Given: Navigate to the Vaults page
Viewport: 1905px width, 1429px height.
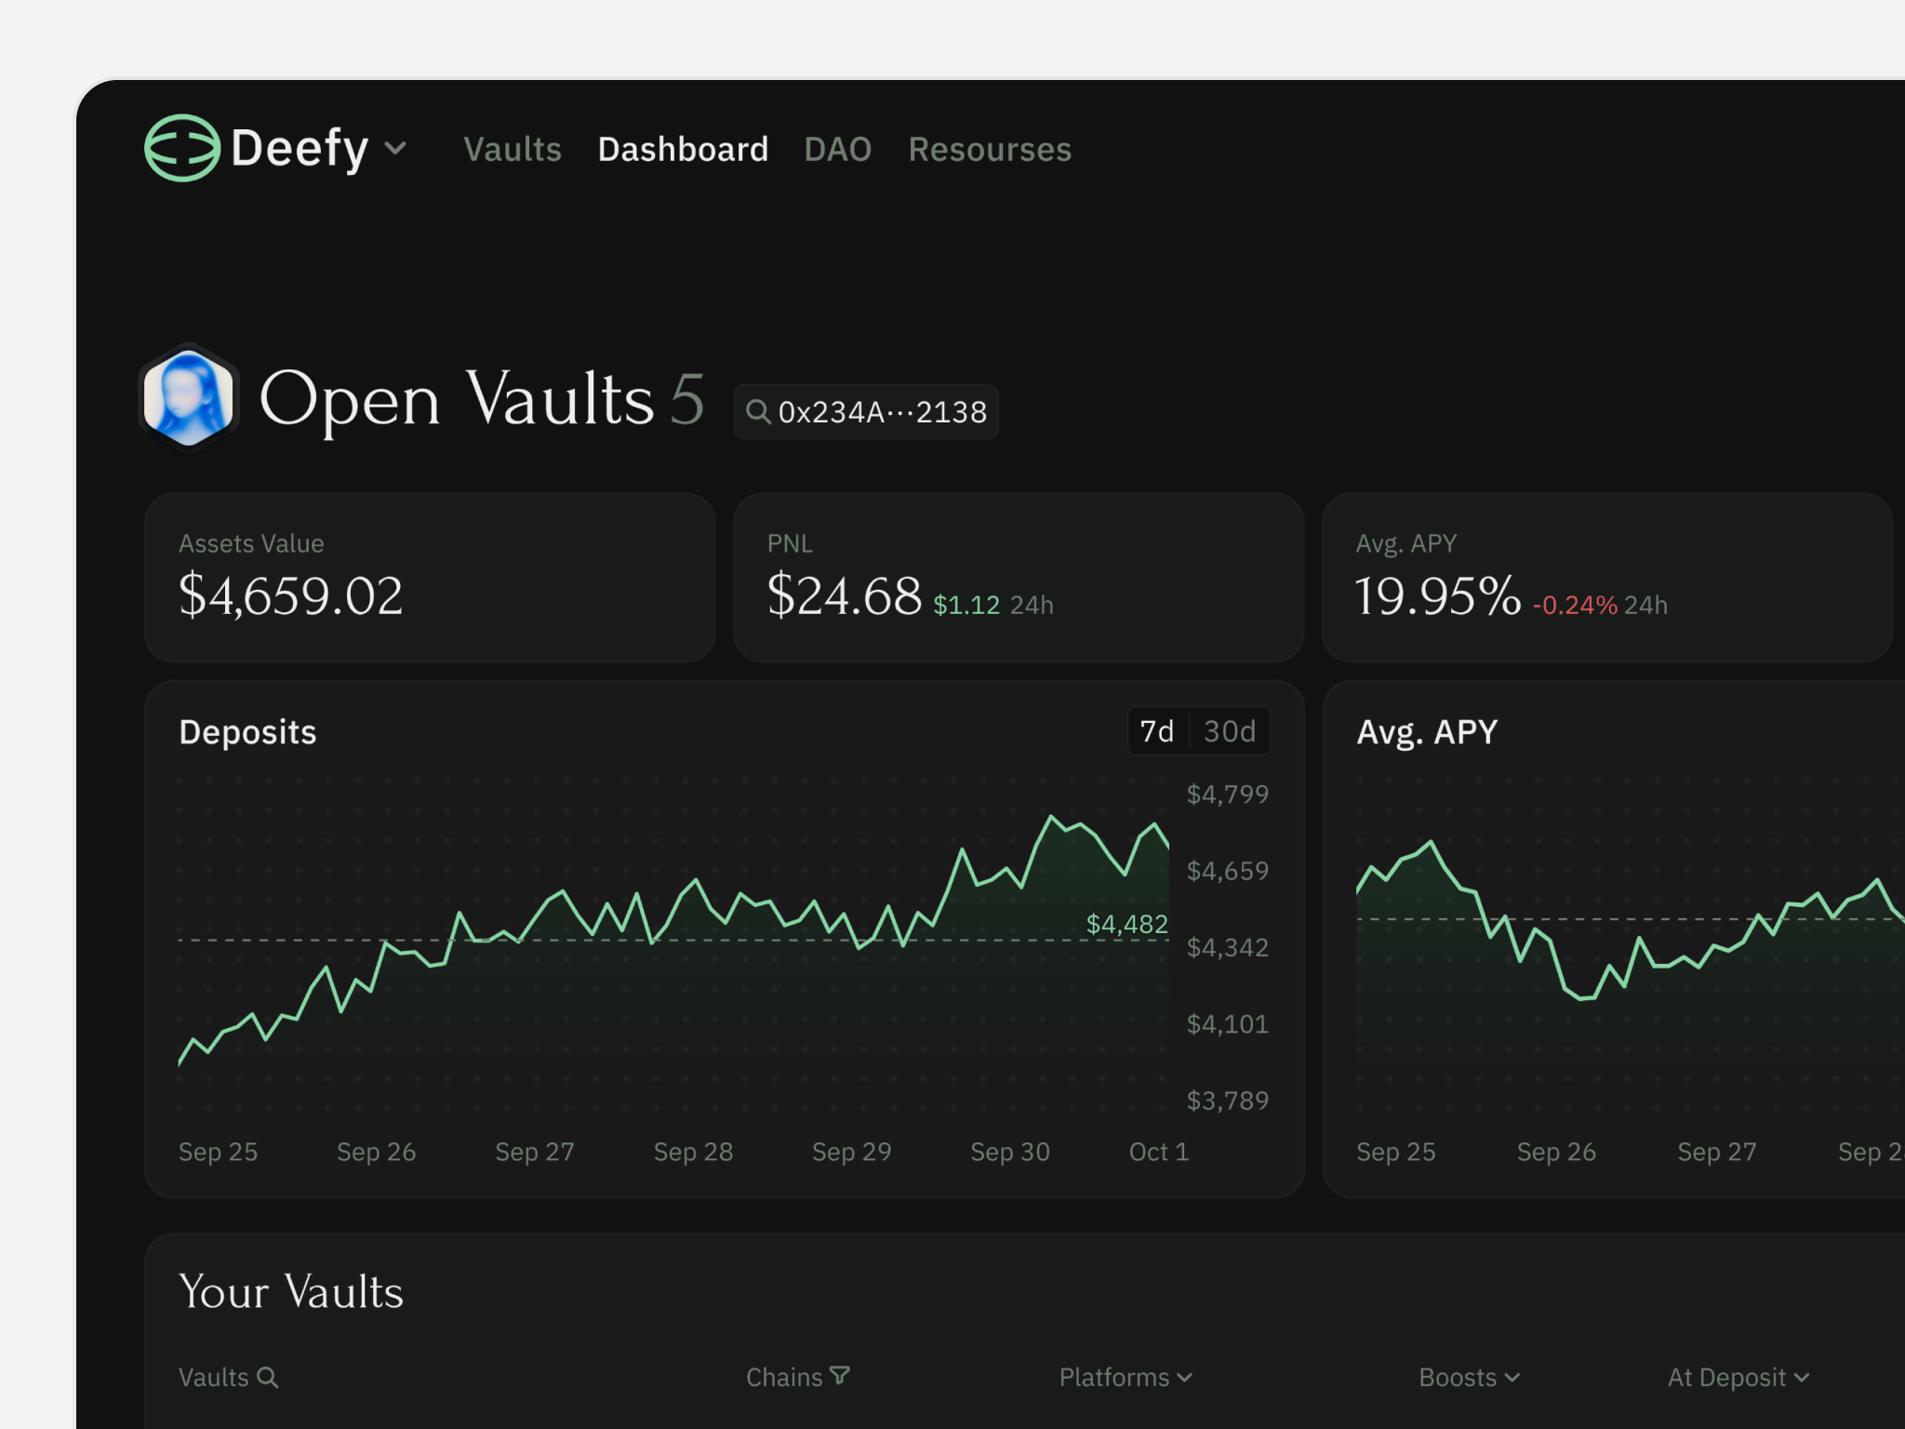Looking at the screenshot, I should 513,150.
